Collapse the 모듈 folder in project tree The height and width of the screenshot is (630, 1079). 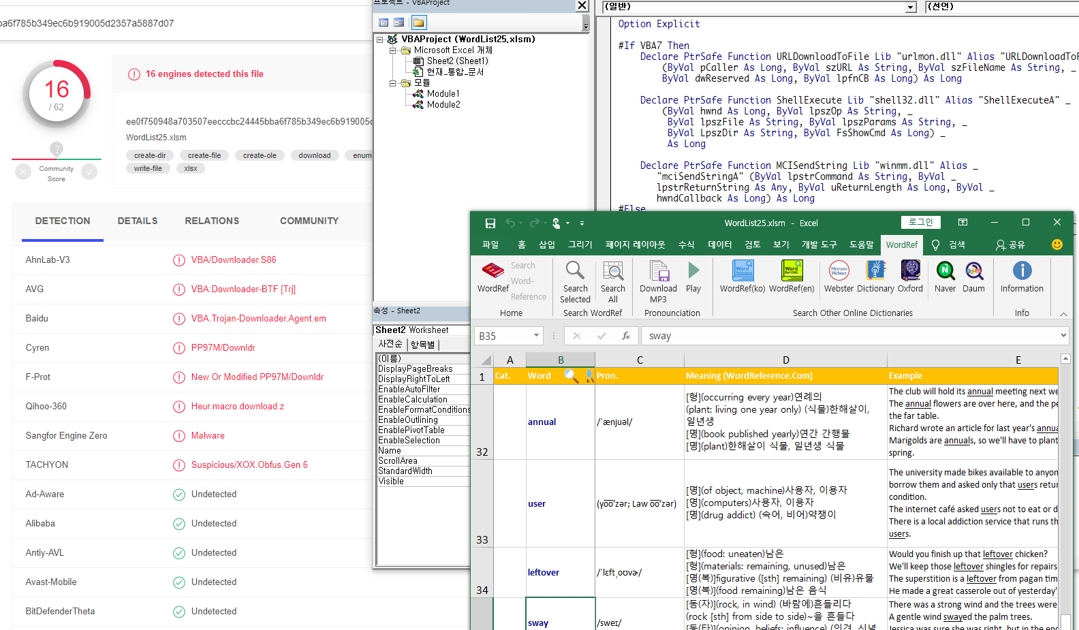point(392,83)
